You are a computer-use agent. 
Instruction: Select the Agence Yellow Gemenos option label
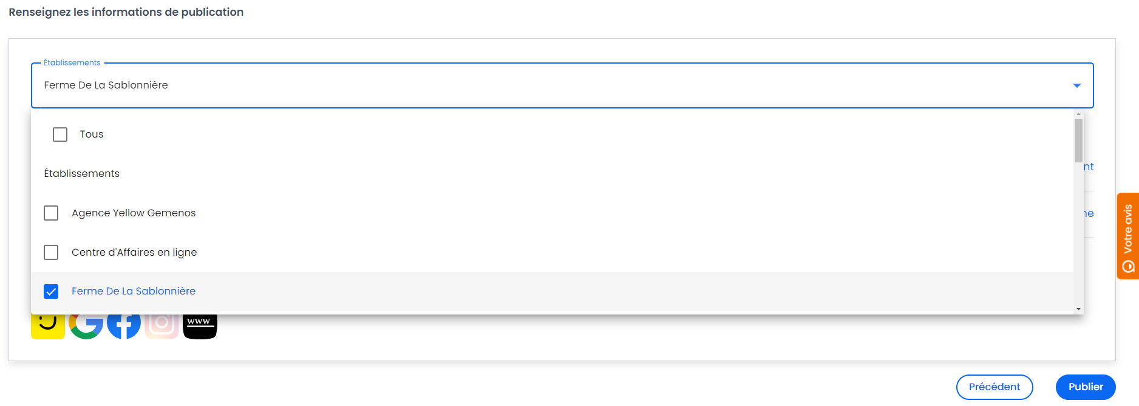tap(134, 213)
